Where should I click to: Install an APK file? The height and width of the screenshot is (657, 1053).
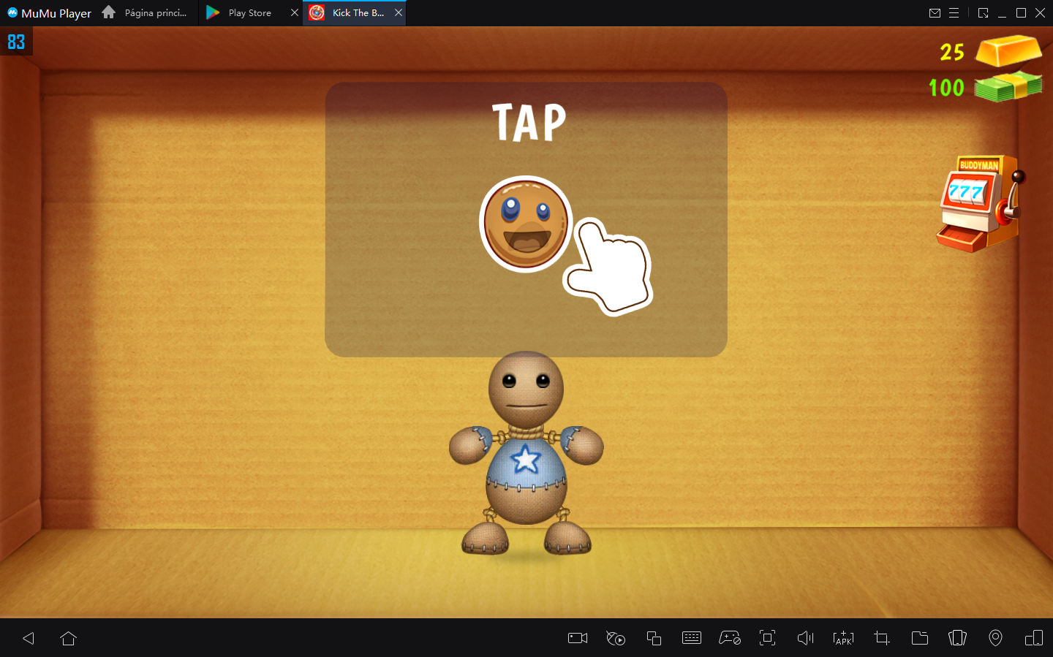tap(843, 638)
